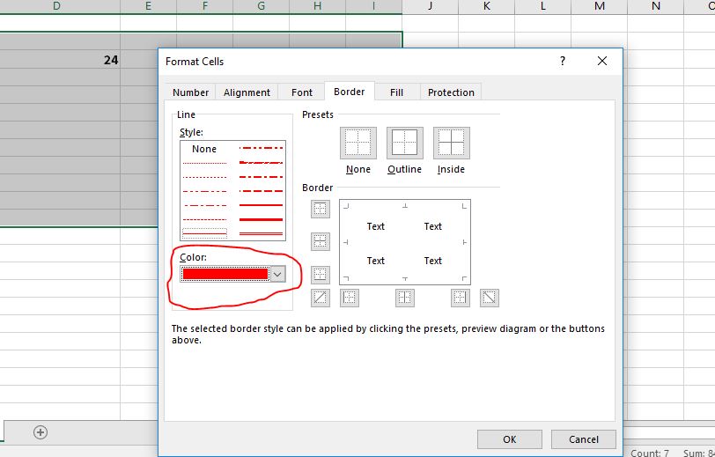Select column M header in Excel

pos(599,6)
